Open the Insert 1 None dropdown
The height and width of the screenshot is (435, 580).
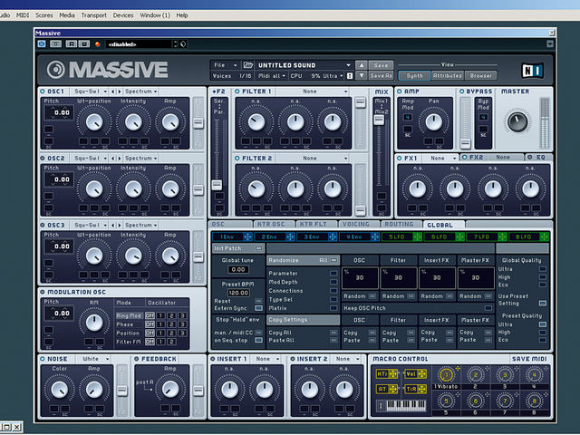pos(266,359)
